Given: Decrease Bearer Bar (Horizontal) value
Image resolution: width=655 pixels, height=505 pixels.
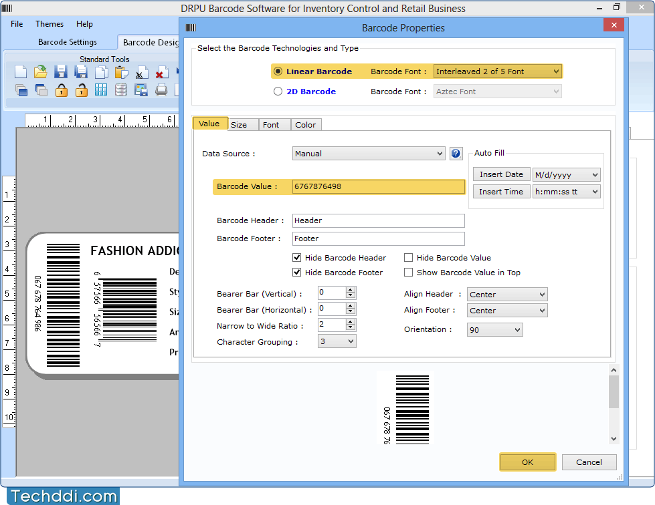Looking at the screenshot, I should (x=351, y=311).
